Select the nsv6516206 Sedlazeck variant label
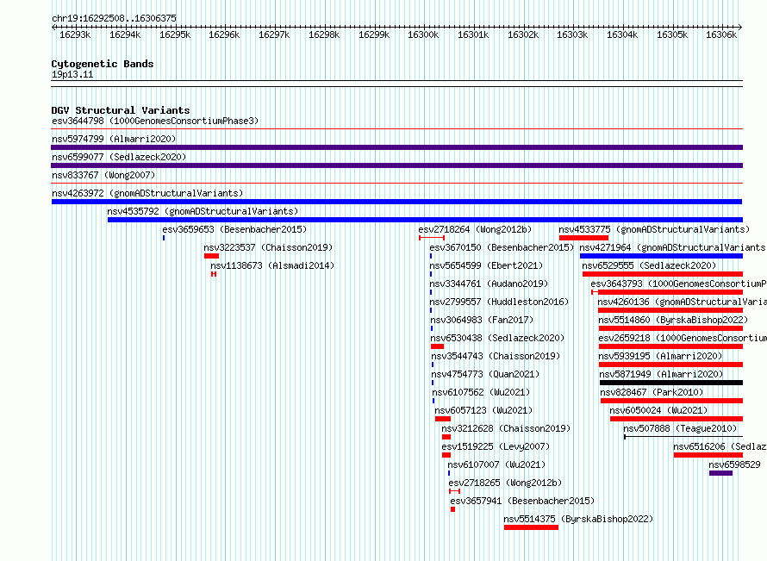Image resolution: width=767 pixels, height=561 pixels. point(720,446)
